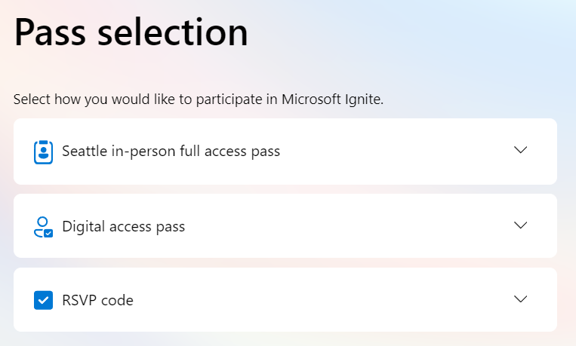
Task: Select the Digital access pass label
Action: pyautogui.click(x=124, y=226)
